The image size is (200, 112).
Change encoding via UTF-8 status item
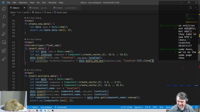[x=147, y=107]
